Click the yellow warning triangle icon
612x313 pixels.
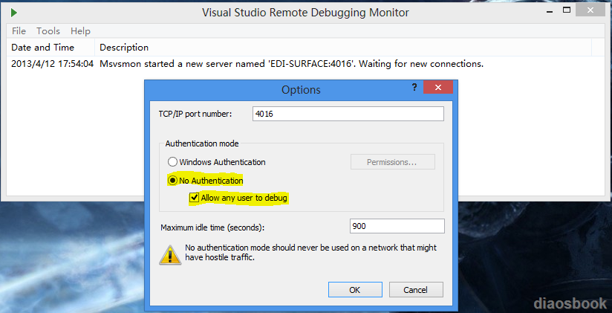170,255
